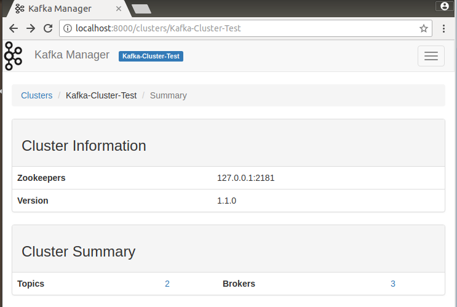Click the Kafka Manager logo icon
Viewport: 457px width, 307px height.
pos(13,56)
